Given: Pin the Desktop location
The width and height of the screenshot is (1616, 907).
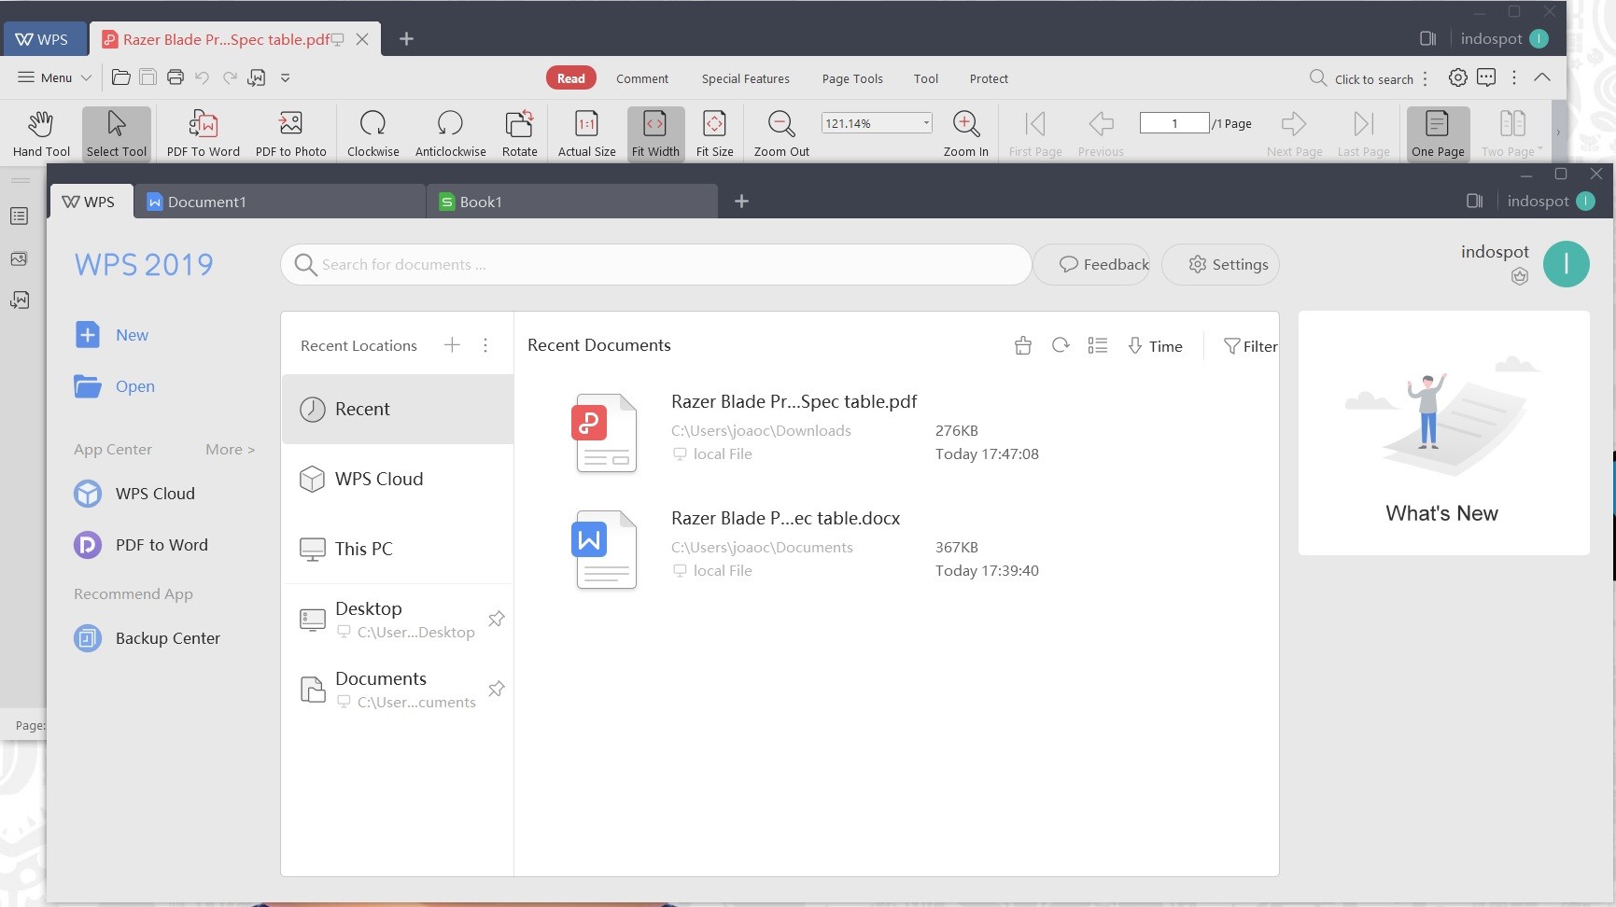Looking at the screenshot, I should coord(497,619).
